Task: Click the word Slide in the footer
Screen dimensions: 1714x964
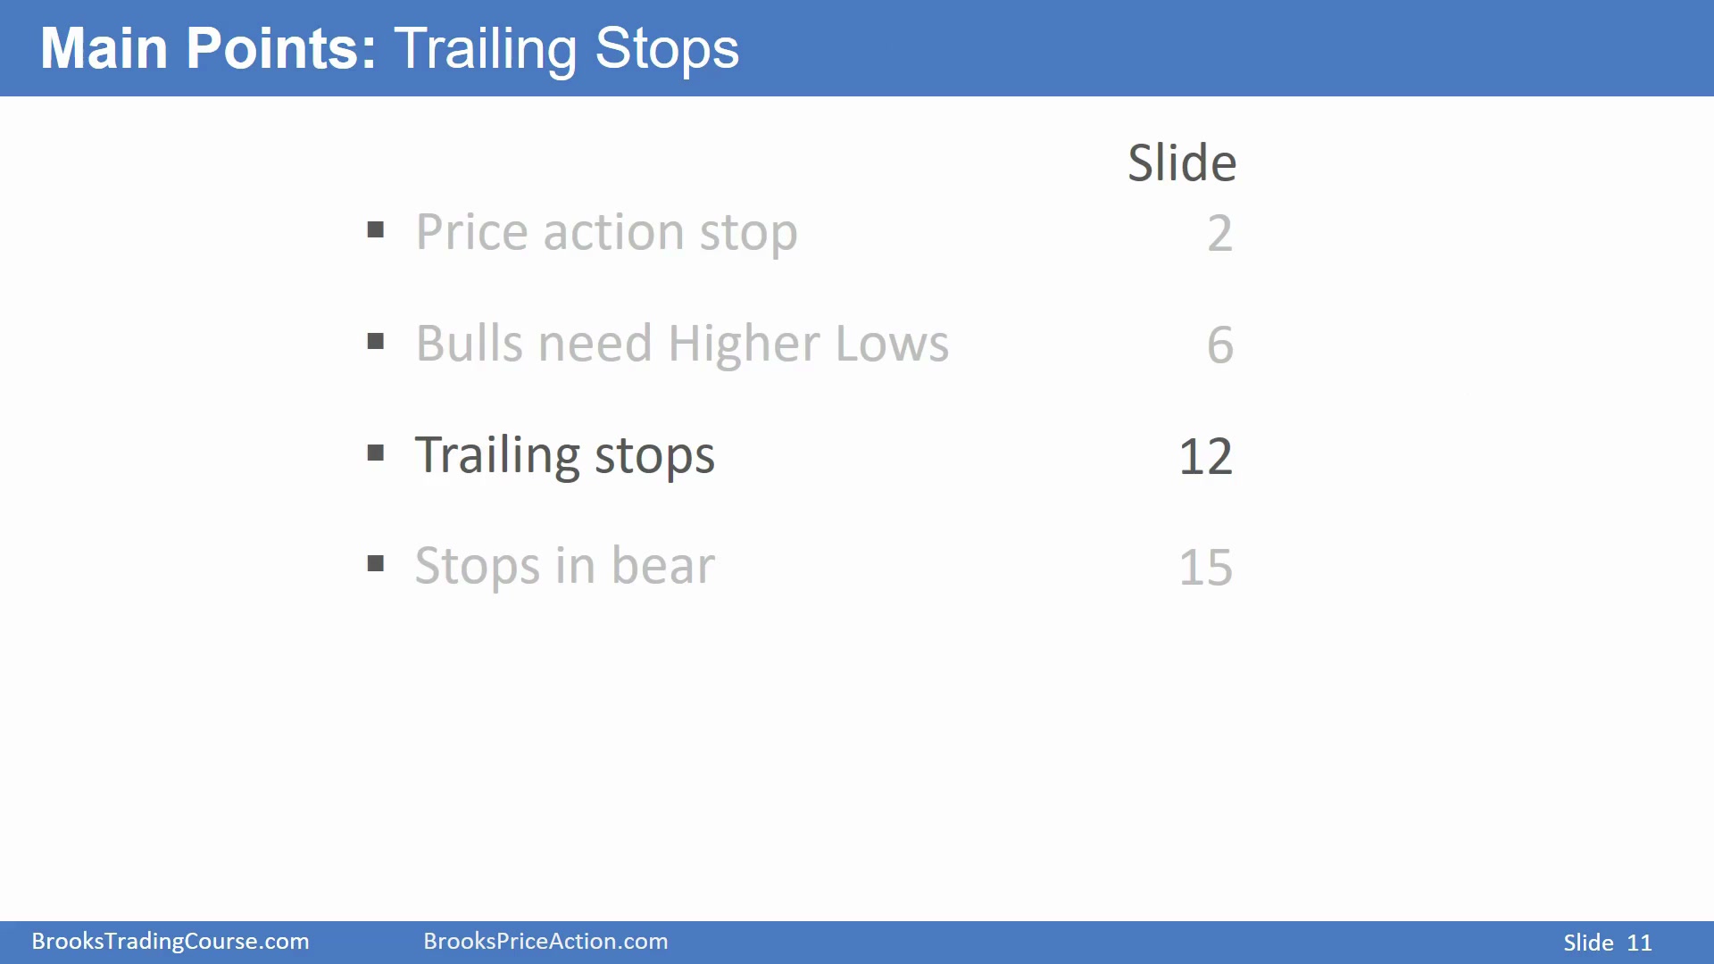Action: point(1588,943)
